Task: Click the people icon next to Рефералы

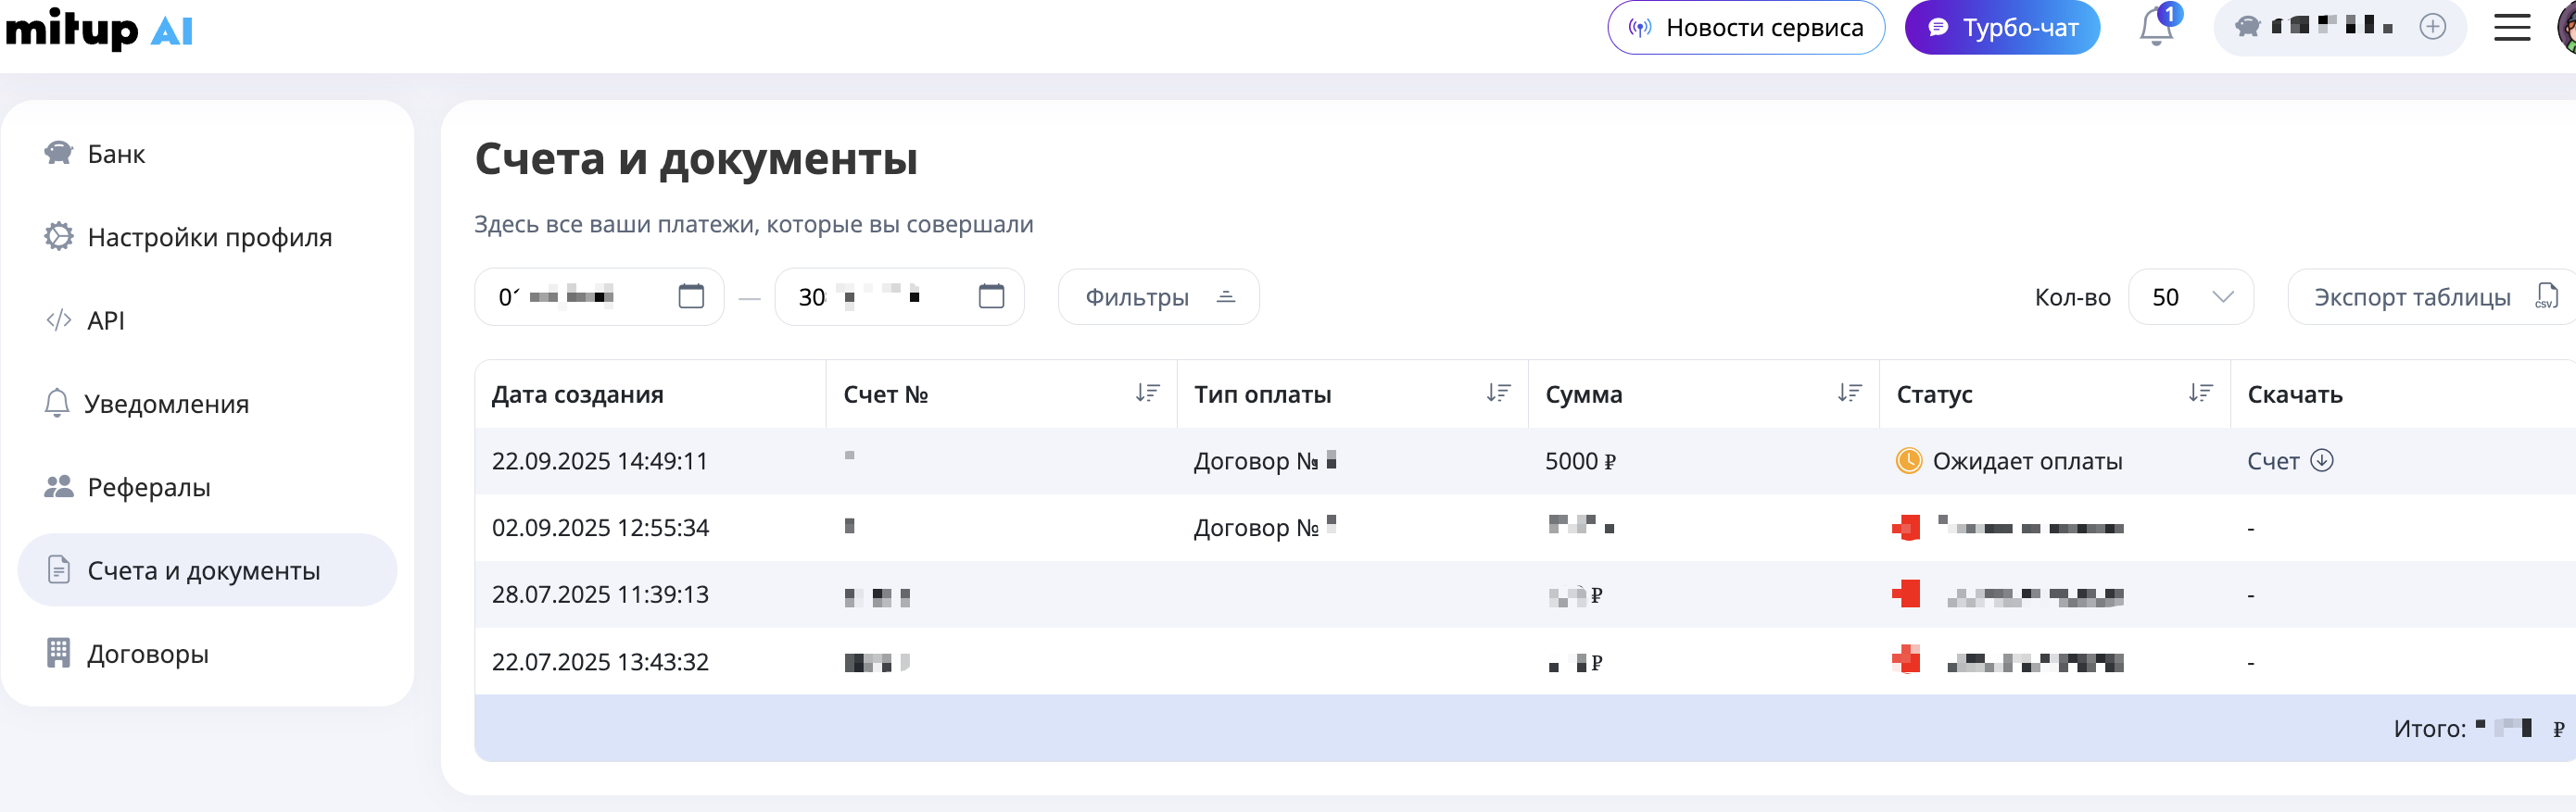Action: click(x=59, y=486)
